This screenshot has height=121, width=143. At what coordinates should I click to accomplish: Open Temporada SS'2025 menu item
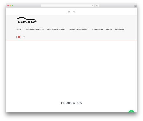(x=56, y=29)
